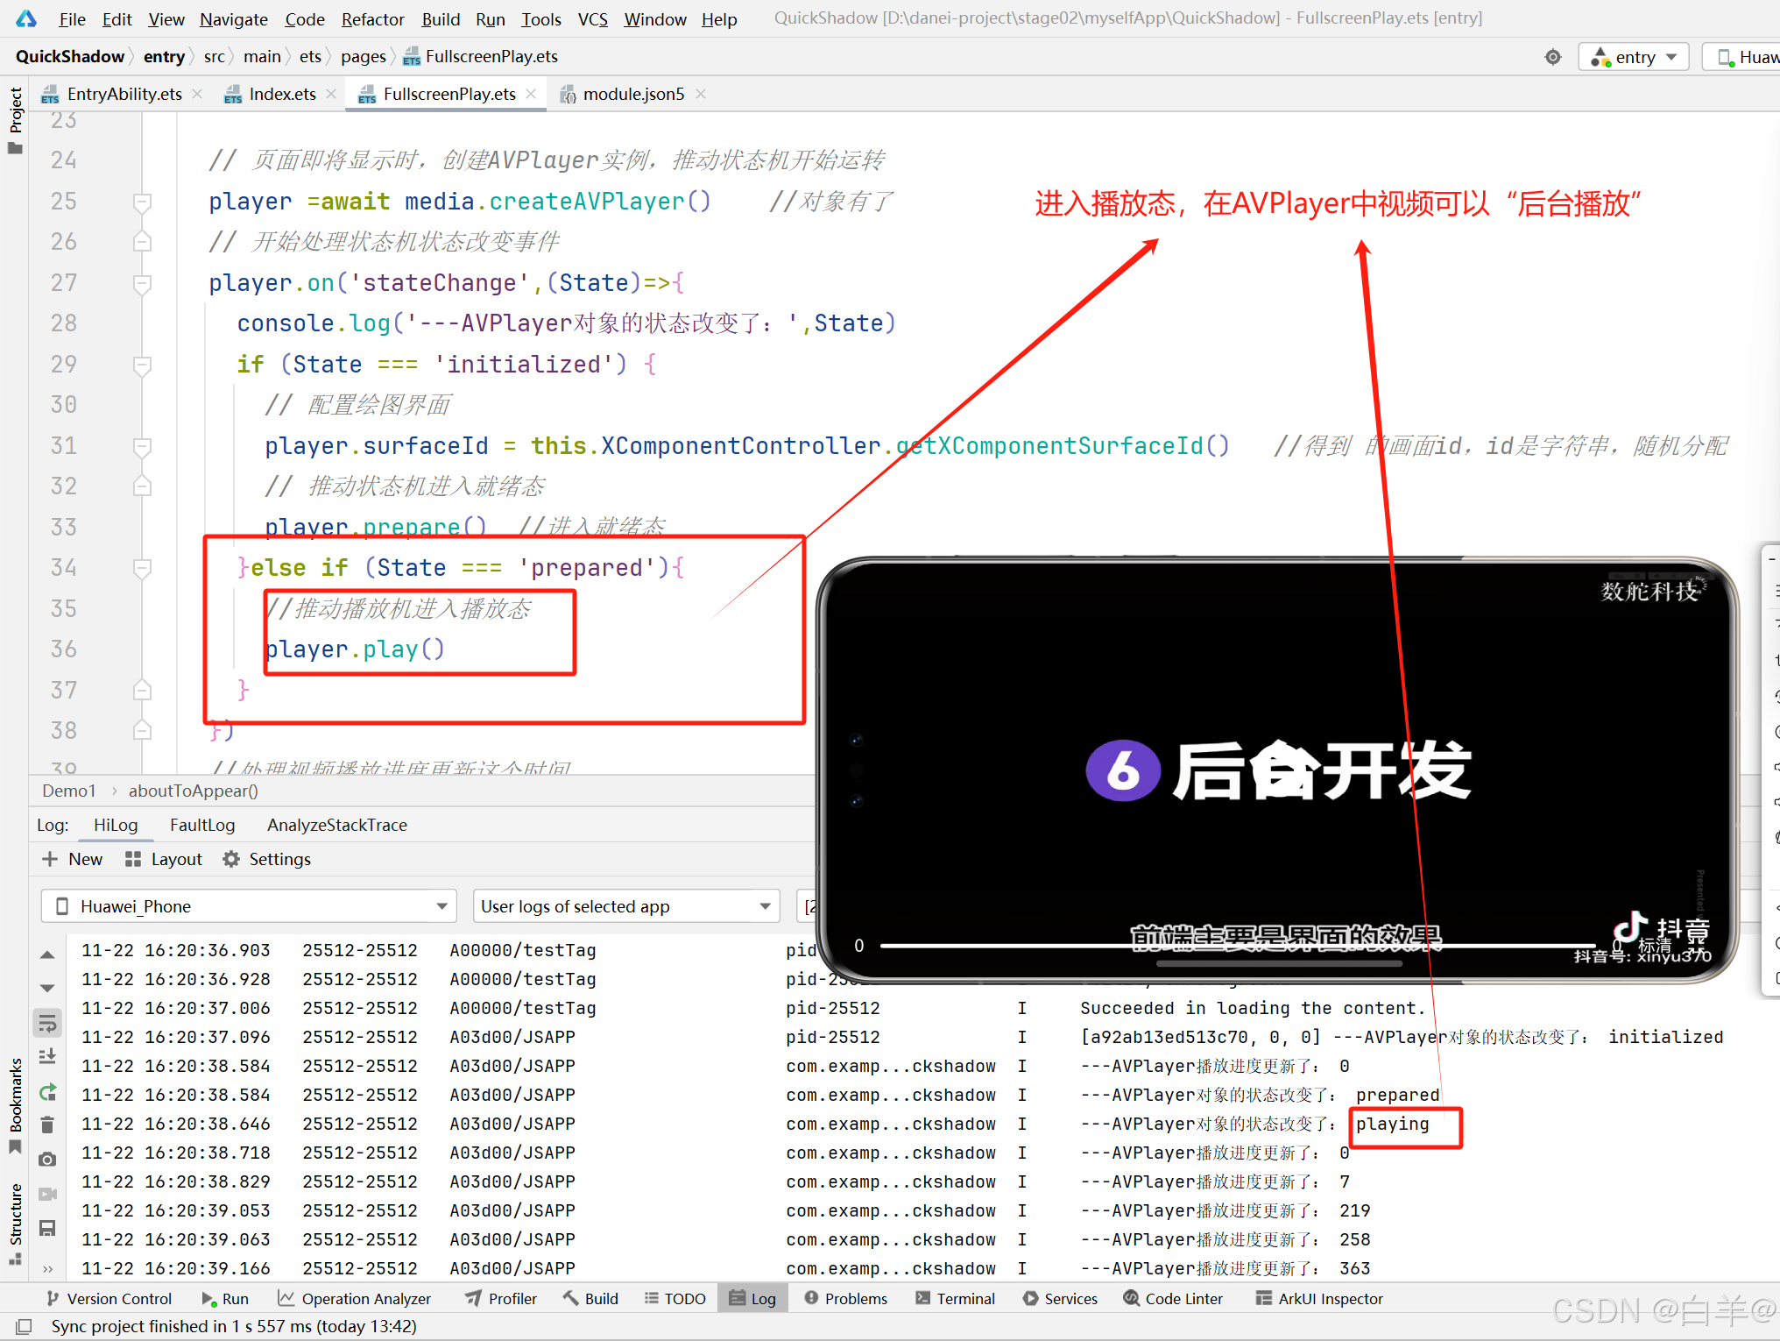Toggle scroll to end in the log
Image resolution: width=1780 pixels, height=1341 pixels.
click(x=47, y=1057)
